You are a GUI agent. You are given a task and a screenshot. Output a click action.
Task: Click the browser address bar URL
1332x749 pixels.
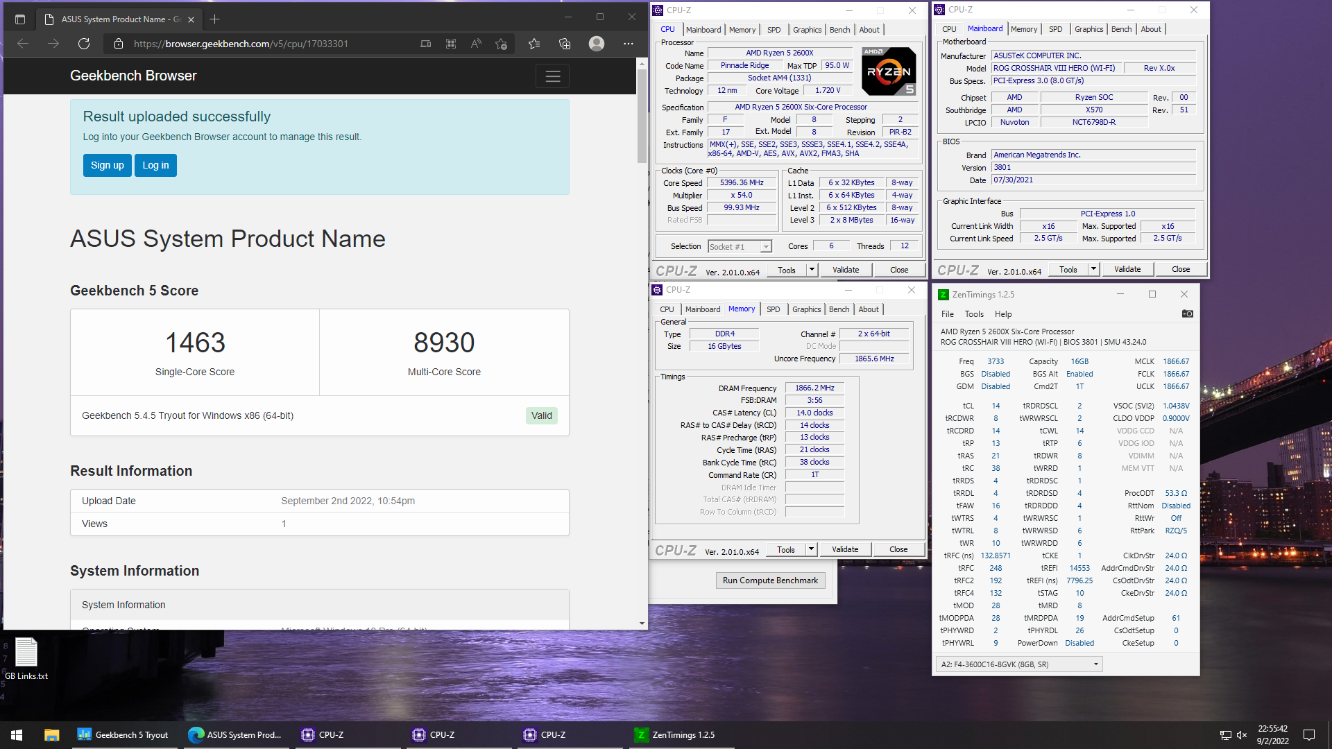point(241,44)
